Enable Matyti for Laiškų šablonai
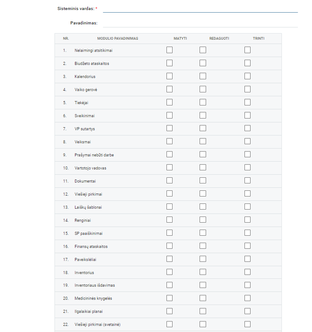312x332 pixels. pos(170,207)
